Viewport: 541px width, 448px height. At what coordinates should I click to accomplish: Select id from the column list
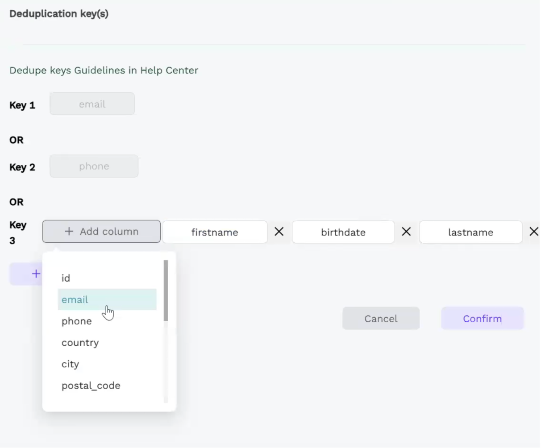tap(66, 278)
